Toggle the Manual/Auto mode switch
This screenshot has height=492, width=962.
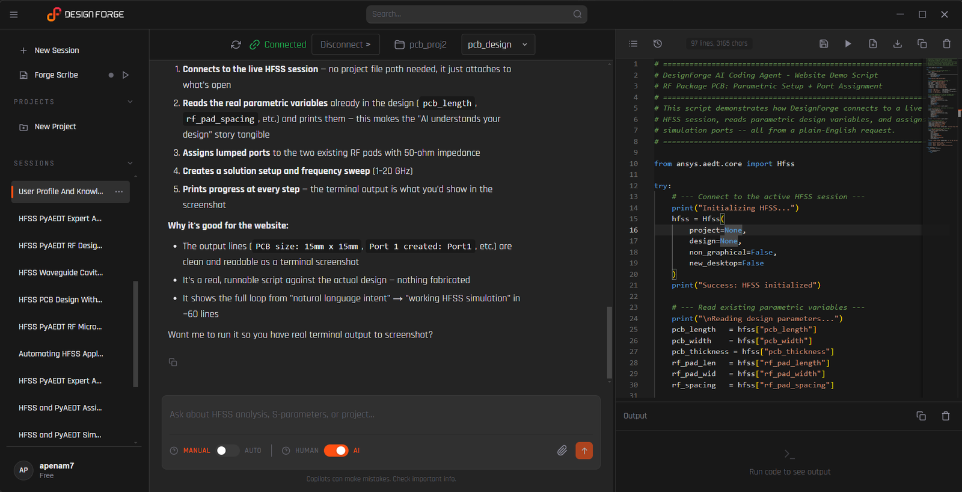tap(227, 450)
